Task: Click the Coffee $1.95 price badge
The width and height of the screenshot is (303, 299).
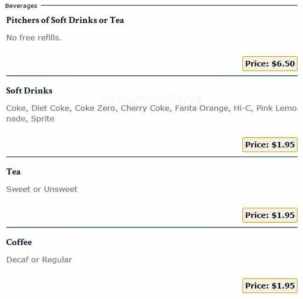Action: point(270,286)
